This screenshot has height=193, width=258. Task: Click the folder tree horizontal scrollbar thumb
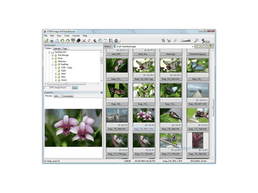coord(66,84)
